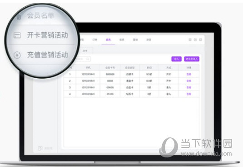Open 查看 link for card 888888

pyautogui.click(x=189, y=74)
